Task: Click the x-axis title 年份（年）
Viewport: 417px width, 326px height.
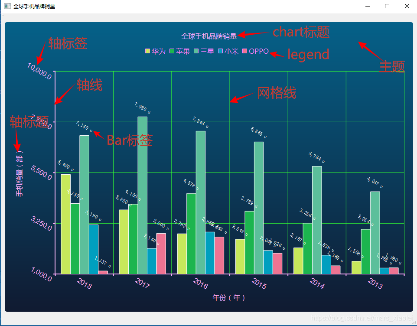Action: pyautogui.click(x=229, y=297)
